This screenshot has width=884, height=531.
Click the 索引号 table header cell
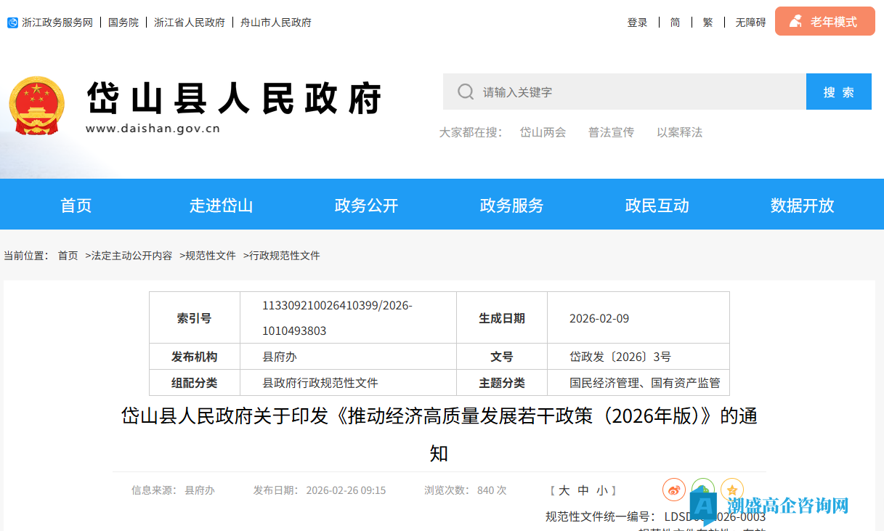pos(195,318)
